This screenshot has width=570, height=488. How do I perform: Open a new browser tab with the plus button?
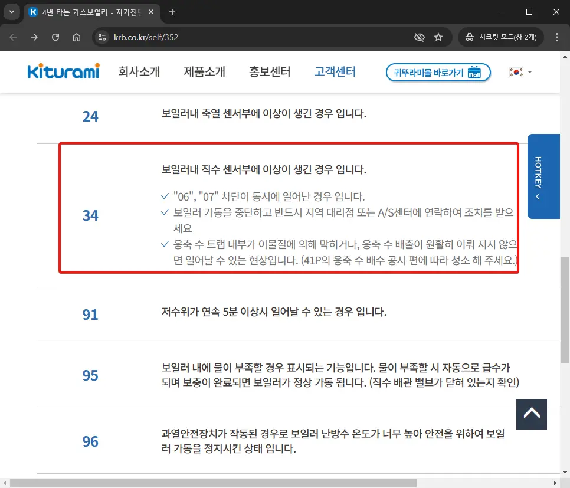tap(171, 12)
